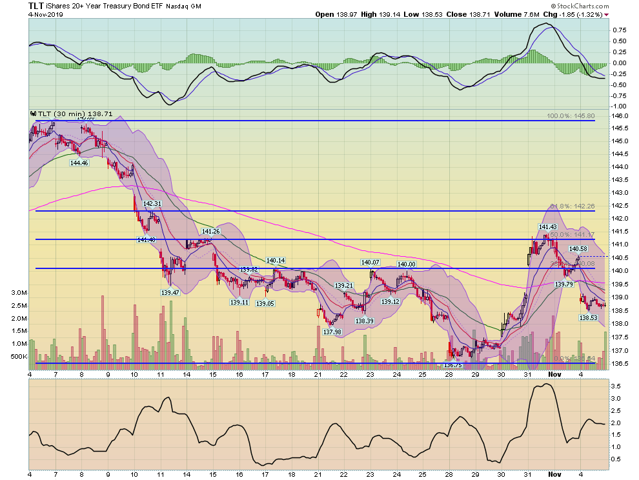Image resolution: width=639 pixels, height=480 pixels.
Task: Click the 139.47 price low label
Action: click(170, 292)
